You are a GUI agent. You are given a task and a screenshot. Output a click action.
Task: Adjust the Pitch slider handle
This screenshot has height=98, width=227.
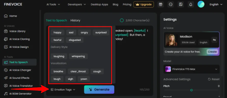[191, 90]
